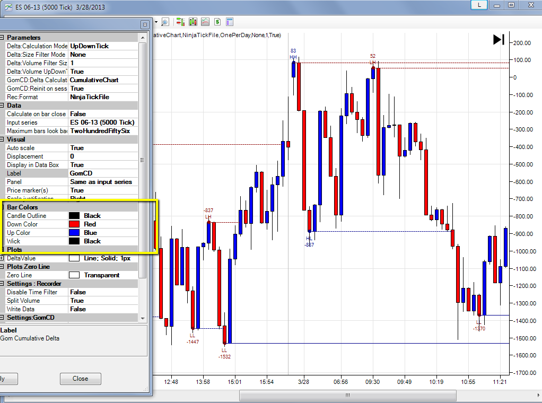Click the -1000.00 price axis label
This screenshot has width=542, height=403.
click(524, 251)
